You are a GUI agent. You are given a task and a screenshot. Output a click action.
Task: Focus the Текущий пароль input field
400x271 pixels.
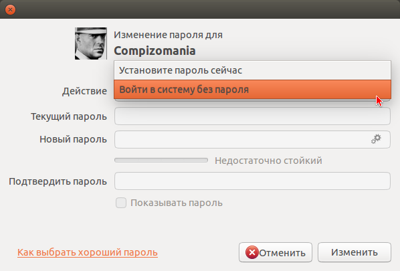point(252,116)
